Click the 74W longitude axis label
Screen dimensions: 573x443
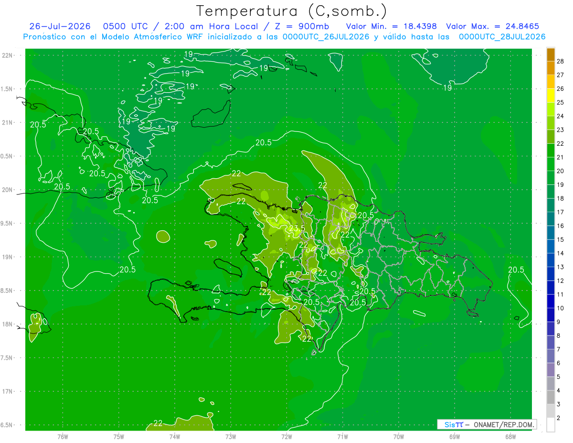click(x=175, y=436)
